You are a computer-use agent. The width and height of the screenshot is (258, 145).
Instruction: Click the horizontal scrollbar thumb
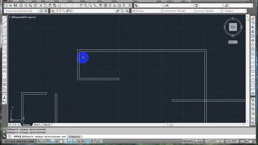point(171,124)
